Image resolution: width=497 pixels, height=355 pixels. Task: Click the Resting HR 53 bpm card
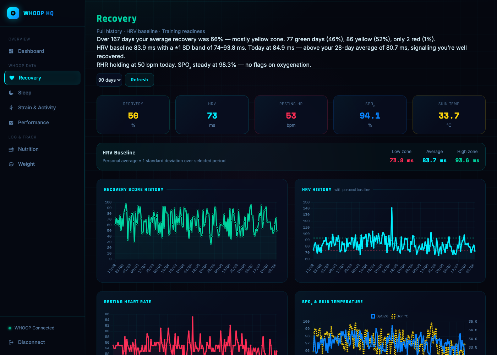[291, 115]
